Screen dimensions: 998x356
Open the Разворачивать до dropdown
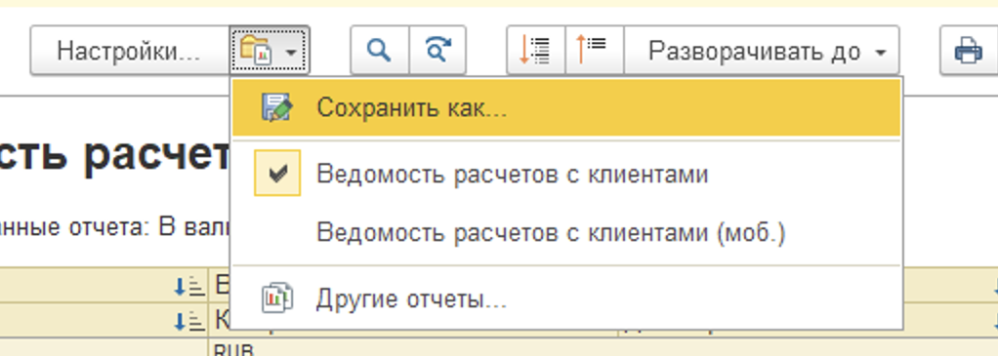[x=762, y=50]
